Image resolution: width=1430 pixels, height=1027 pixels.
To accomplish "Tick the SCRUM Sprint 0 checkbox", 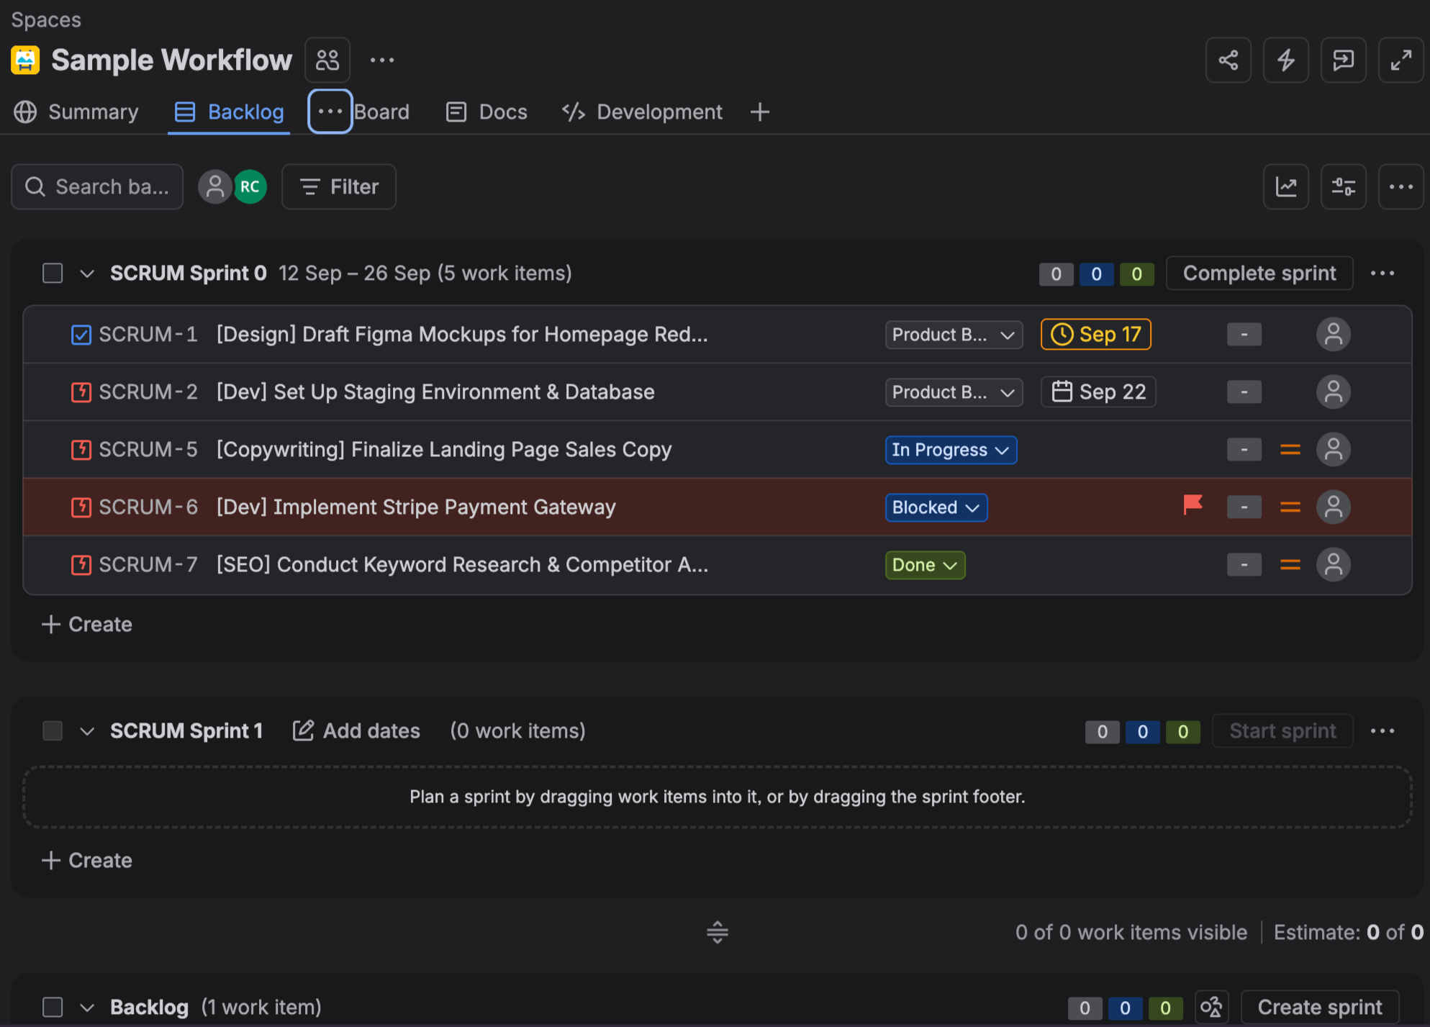I will point(53,273).
